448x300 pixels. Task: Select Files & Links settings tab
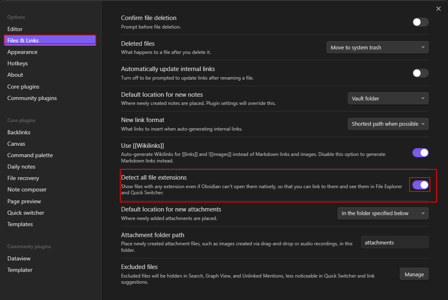(50, 40)
